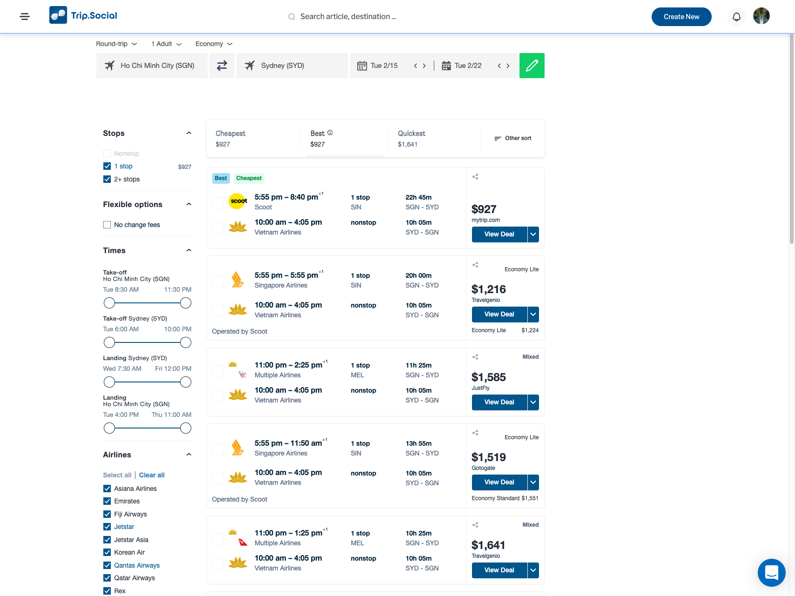The image size is (795, 596).
Task: Select the Best $927 sort tab
Action: pyautogui.click(x=345, y=139)
